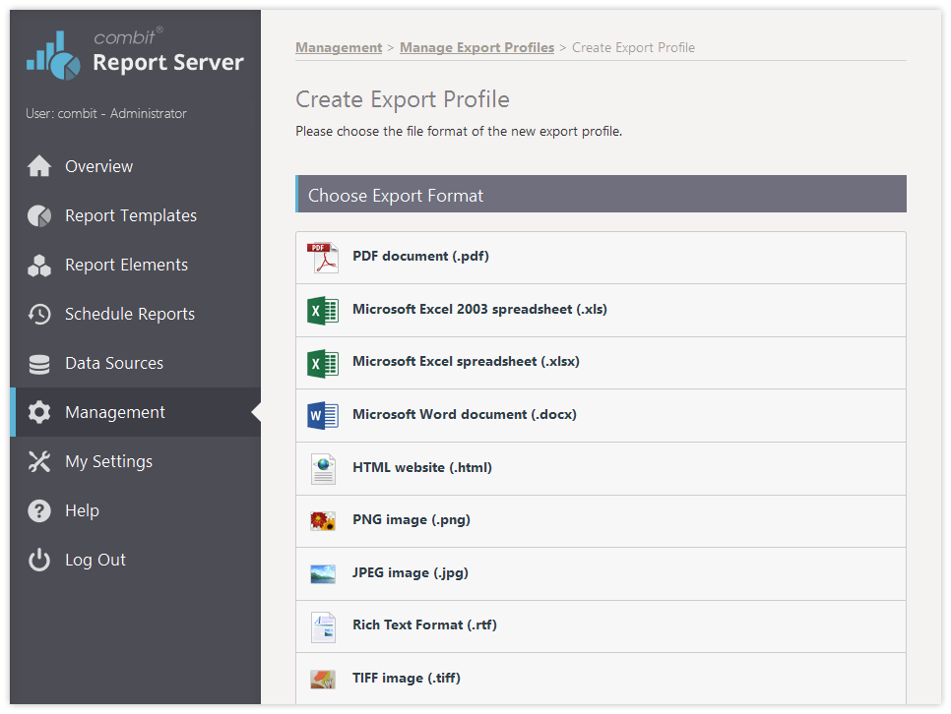The width and height of the screenshot is (951, 714).
Task: Choose the Excel .xlsx format icon
Action: [x=322, y=362]
